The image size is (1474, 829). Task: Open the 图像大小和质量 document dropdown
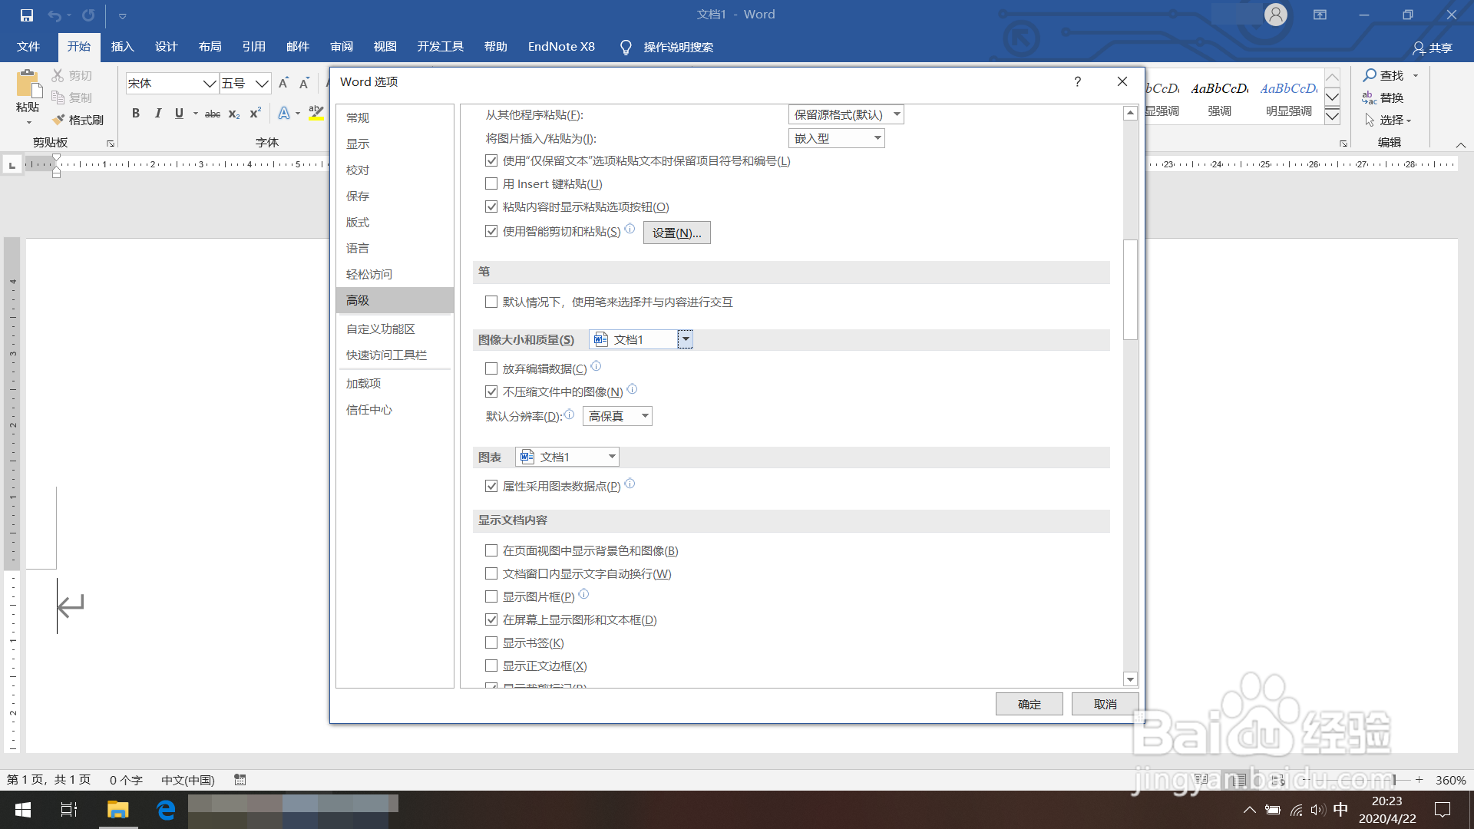point(686,339)
